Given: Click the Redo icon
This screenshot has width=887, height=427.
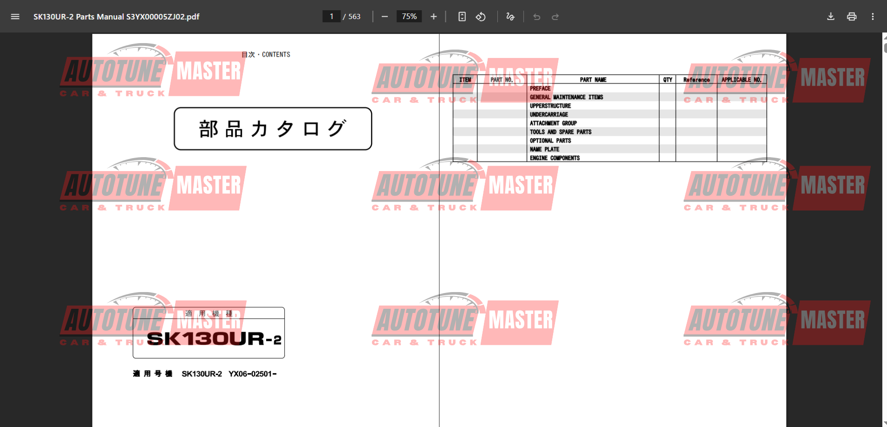Looking at the screenshot, I should (555, 16).
